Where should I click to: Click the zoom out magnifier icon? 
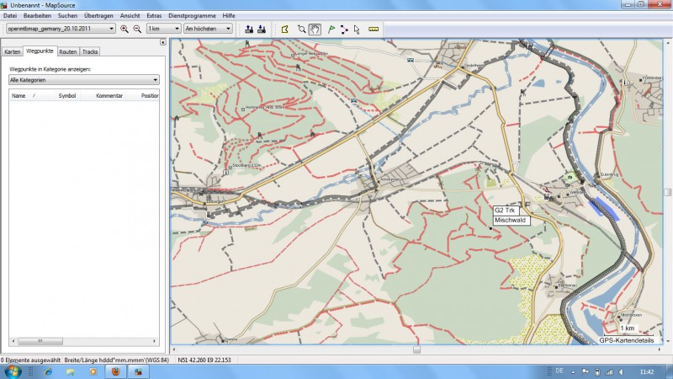click(x=137, y=29)
